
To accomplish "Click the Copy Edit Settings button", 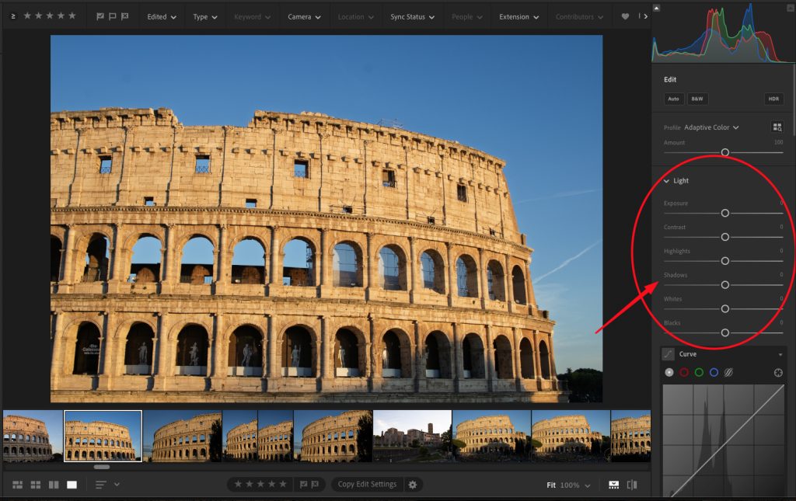I will coord(368,485).
